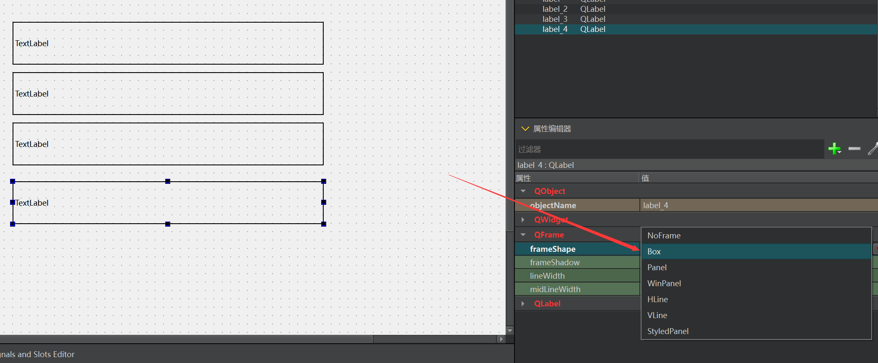Click the green plus add property icon
Viewport: 878px width, 363px height.
(x=834, y=149)
